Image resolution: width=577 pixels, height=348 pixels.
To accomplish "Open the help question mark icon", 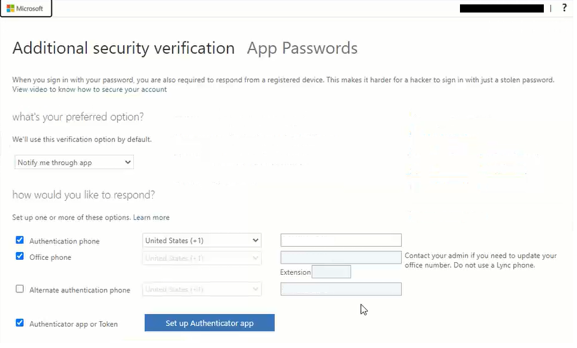I will coord(564,8).
